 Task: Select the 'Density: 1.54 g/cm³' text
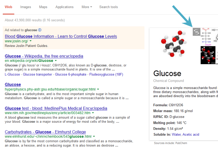[x=168, y=129]
